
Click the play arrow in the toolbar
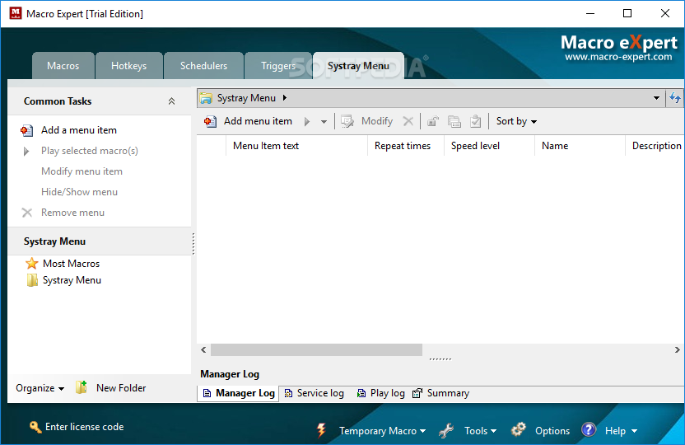pos(307,121)
